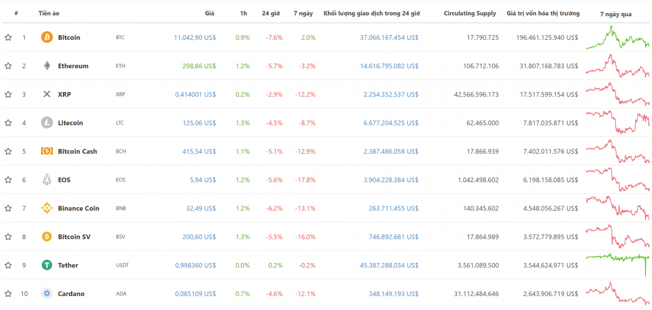Image resolution: width=652 pixels, height=310 pixels.
Task: Open Ethereum's 7-day sparkline chart
Action: coord(618,66)
